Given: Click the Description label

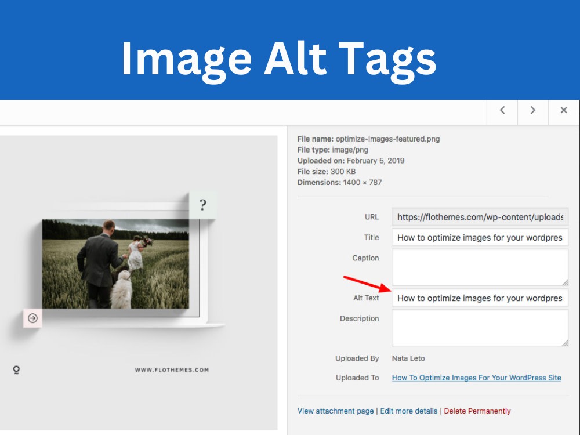Looking at the screenshot, I should click(x=359, y=318).
